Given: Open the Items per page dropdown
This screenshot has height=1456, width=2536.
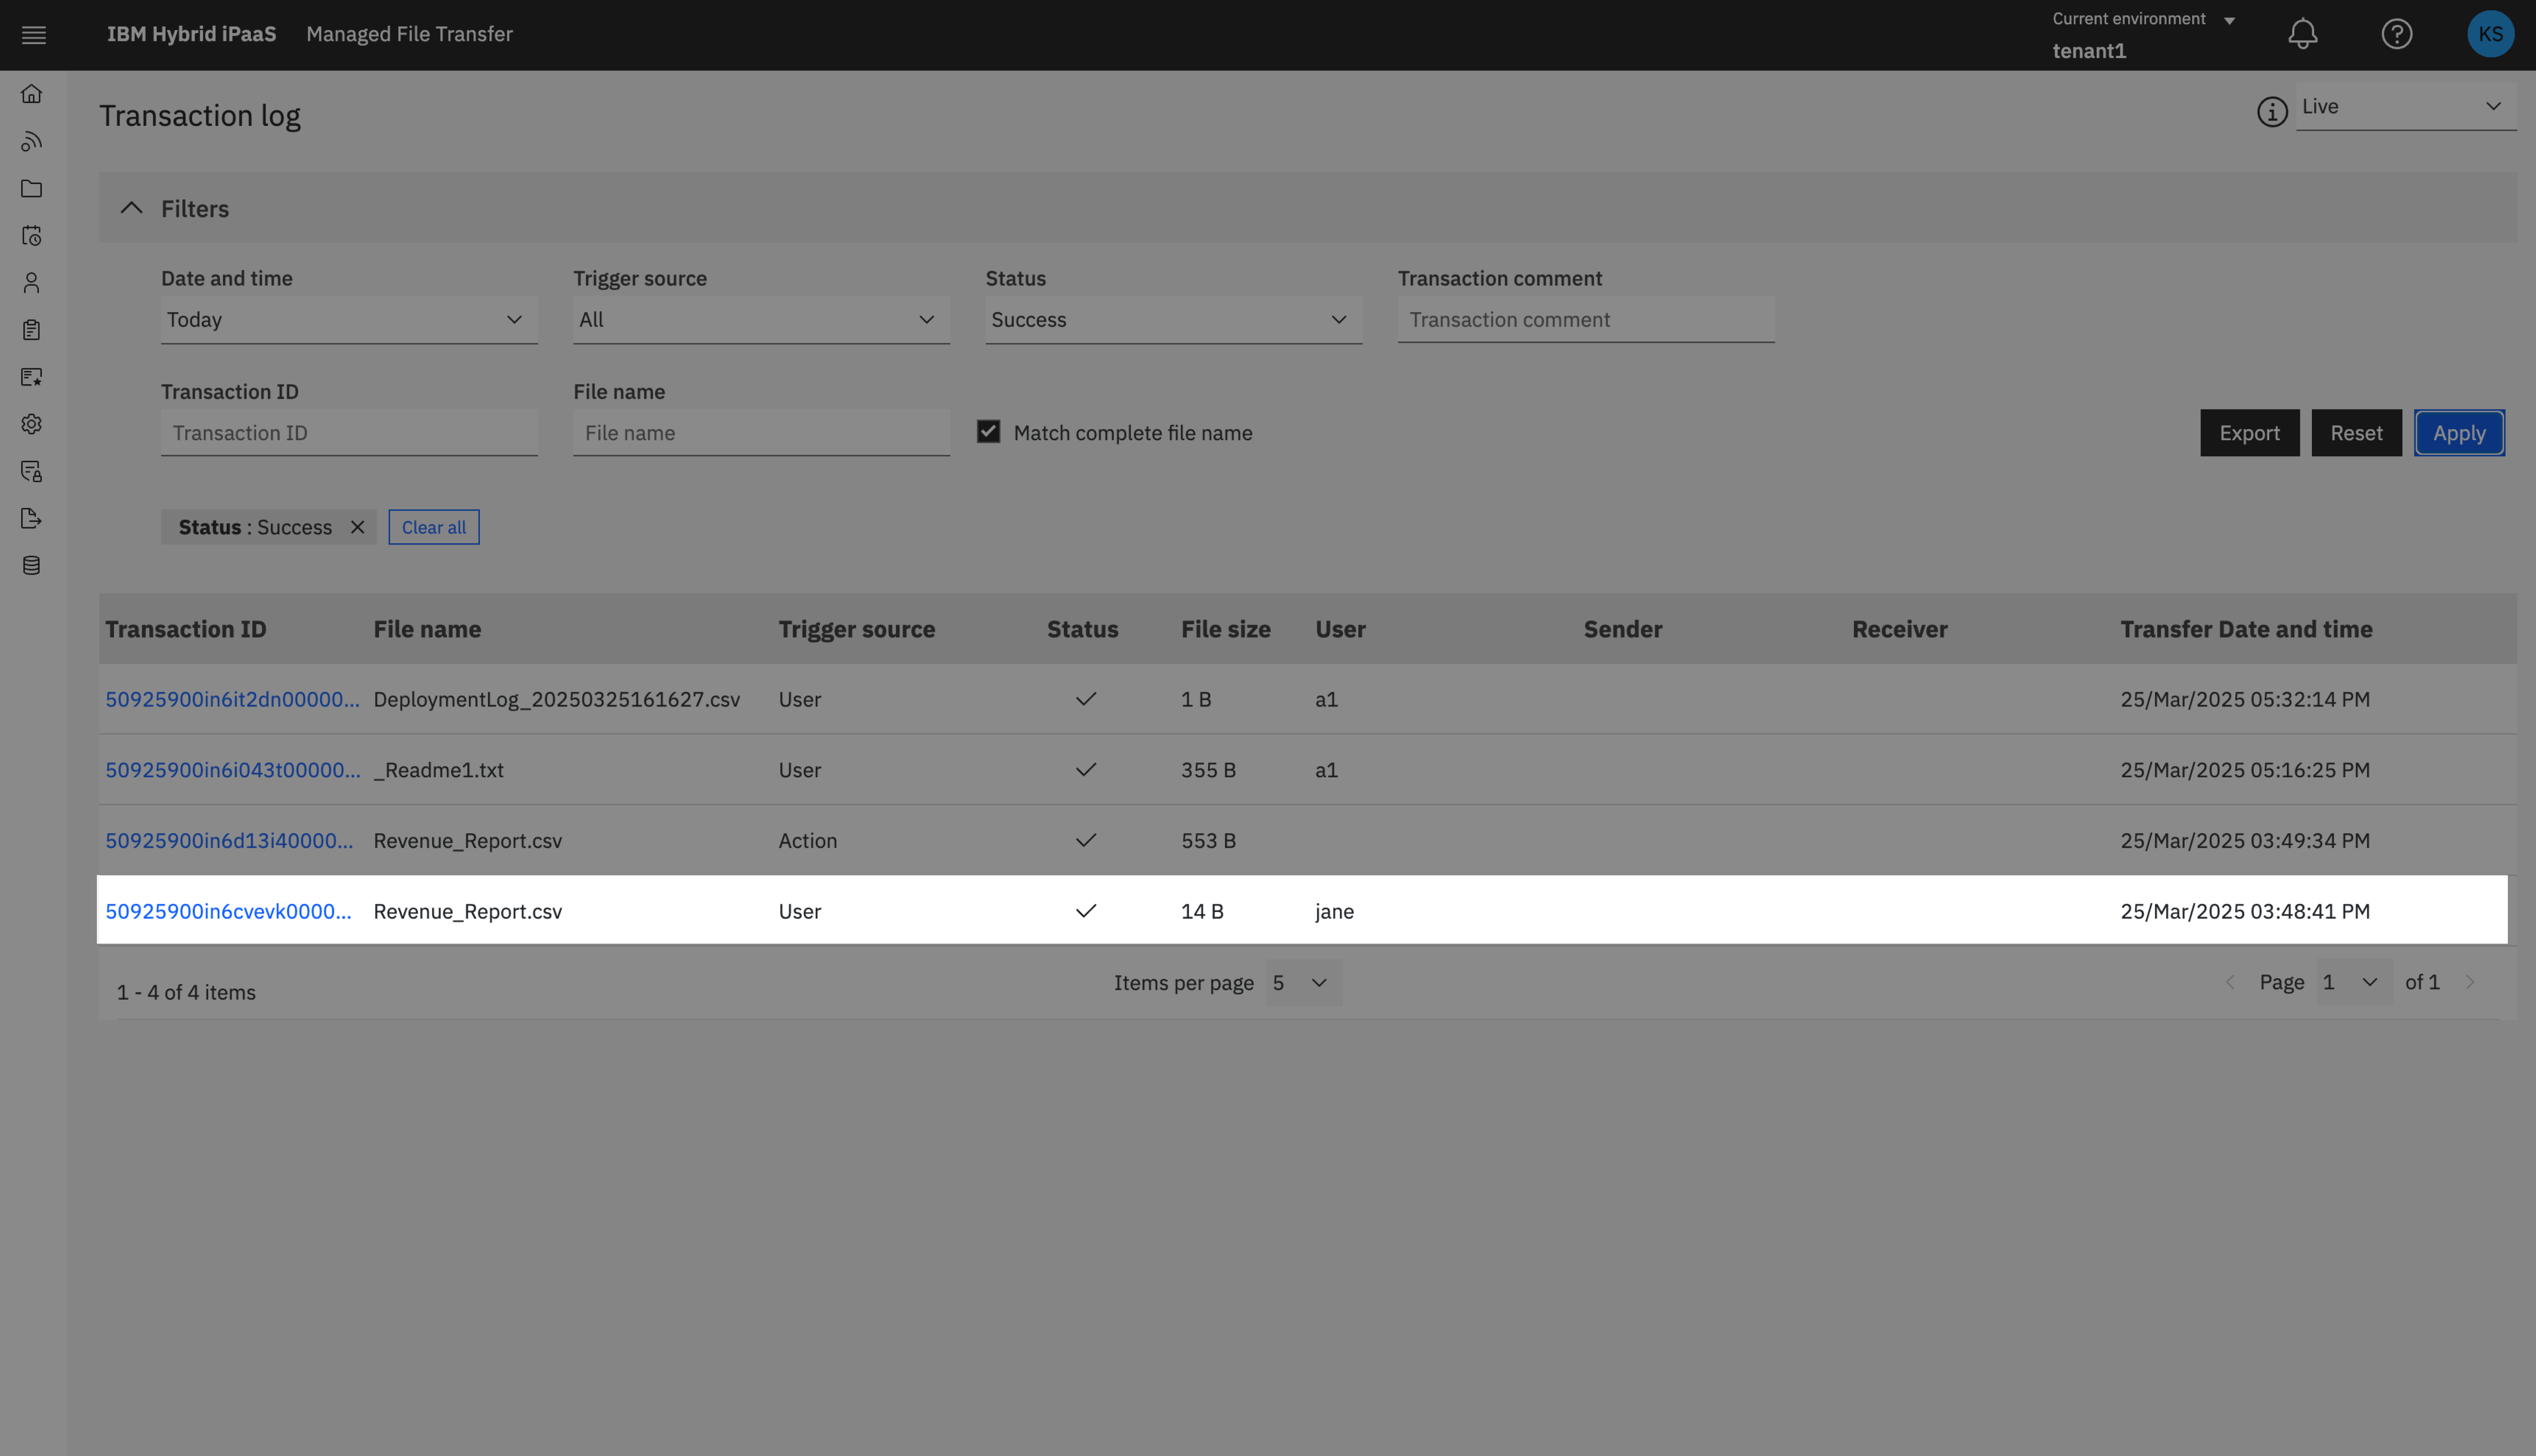Looking at the screenshot, I should pos(1302,983).
